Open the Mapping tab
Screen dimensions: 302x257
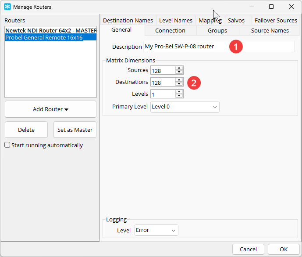point(210,20)
